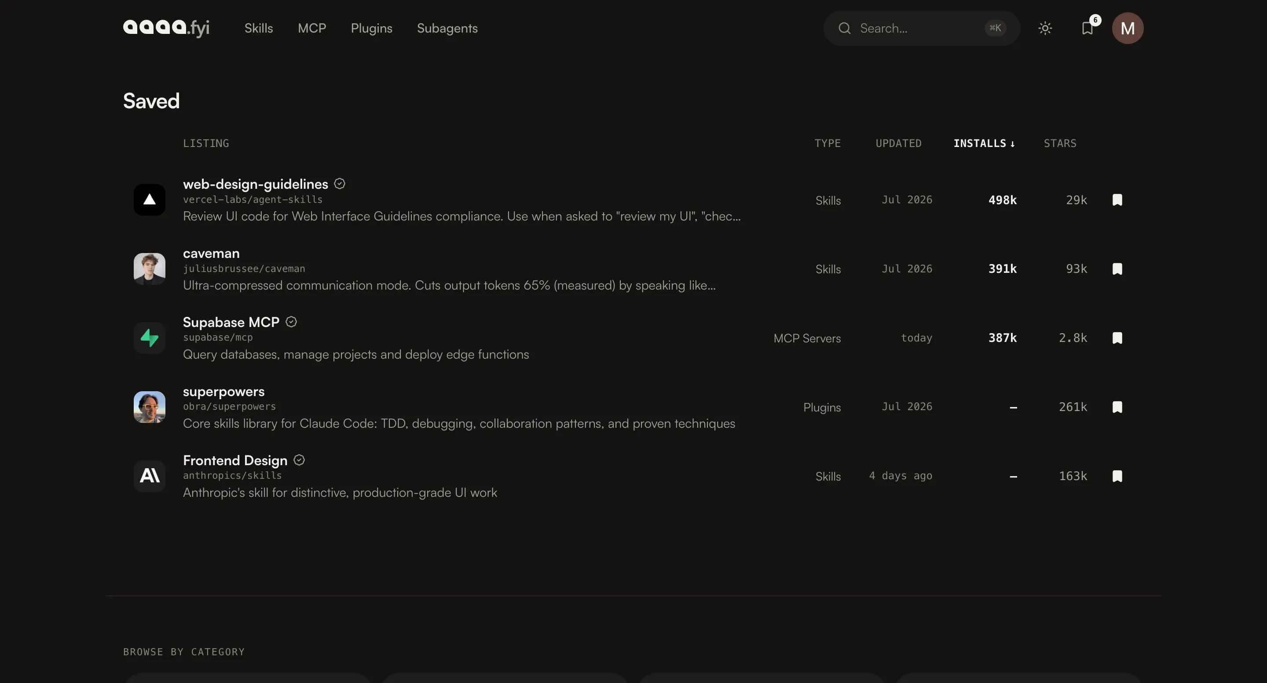Click the 387k installs value
Screen dimensions: 1267x683
pos(1003,338)
